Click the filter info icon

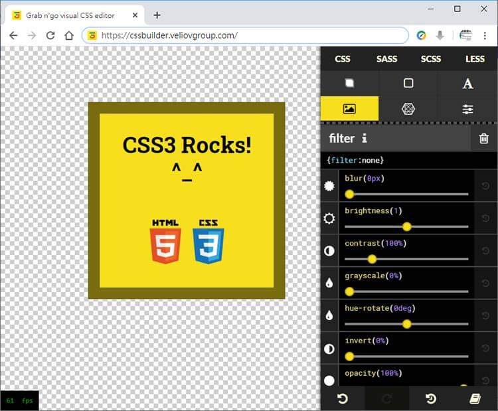pos(365,138)
